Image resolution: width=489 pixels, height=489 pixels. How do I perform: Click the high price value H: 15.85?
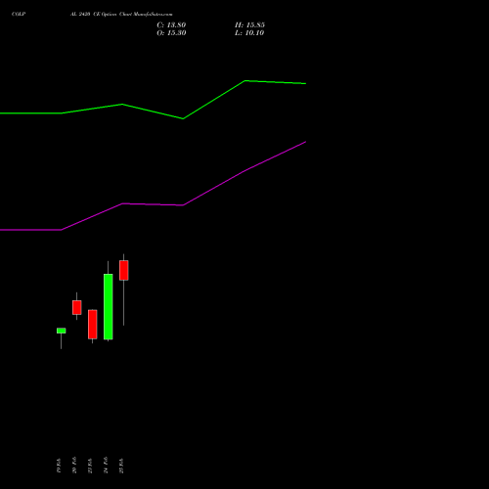click(x=249, y=25)
